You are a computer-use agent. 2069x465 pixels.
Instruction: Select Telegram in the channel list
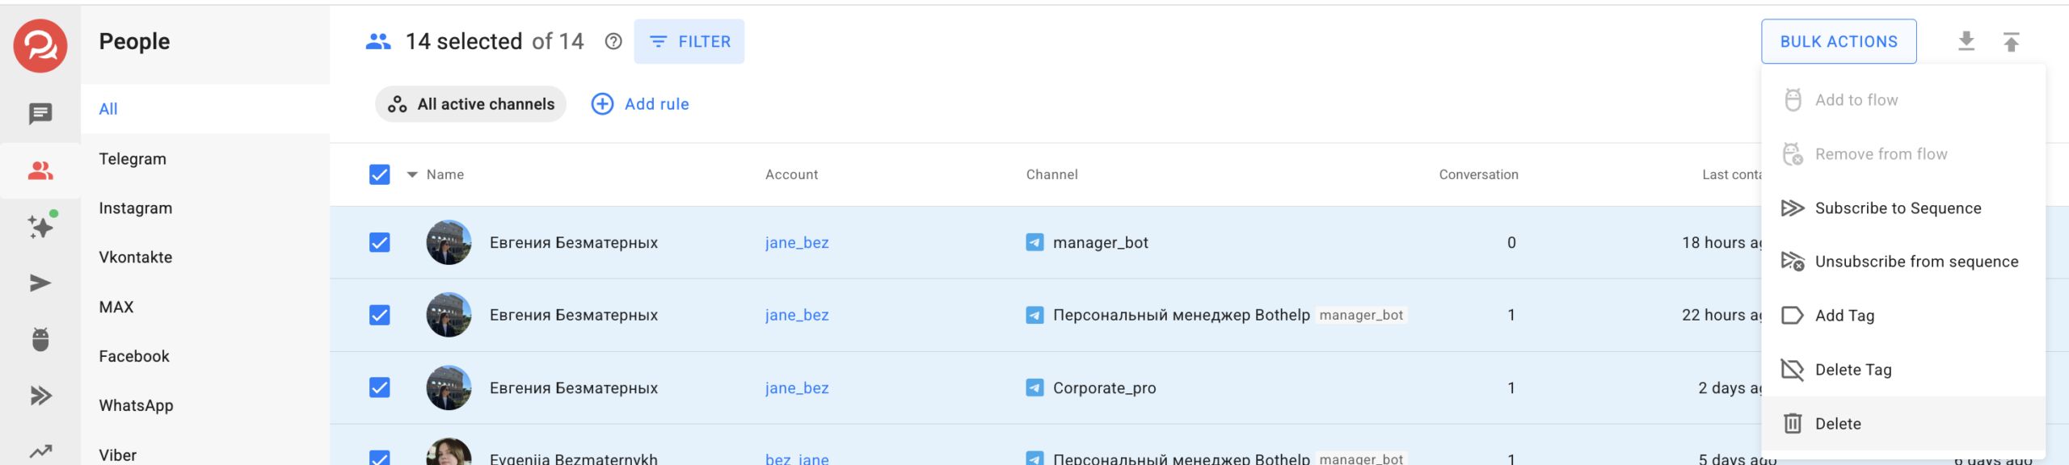133,159
